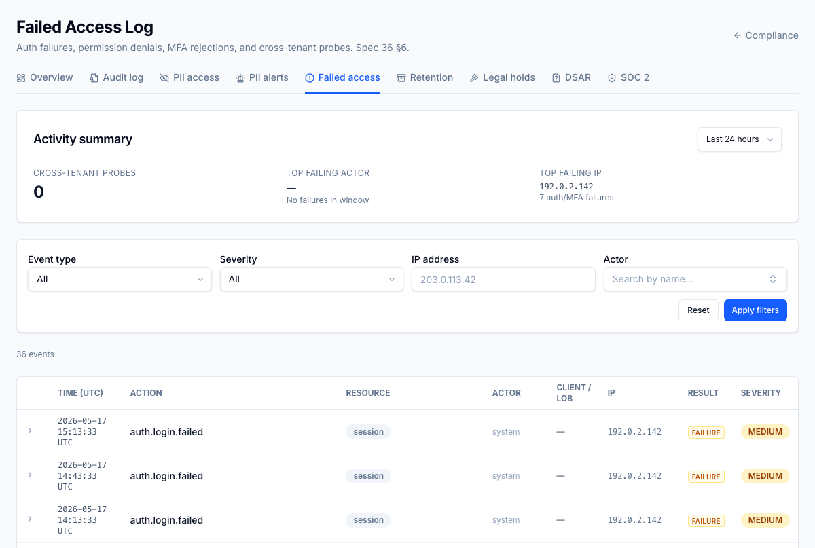Click the RESULT column header
Viewport: 815px width, 548px height.
[703, 393]
